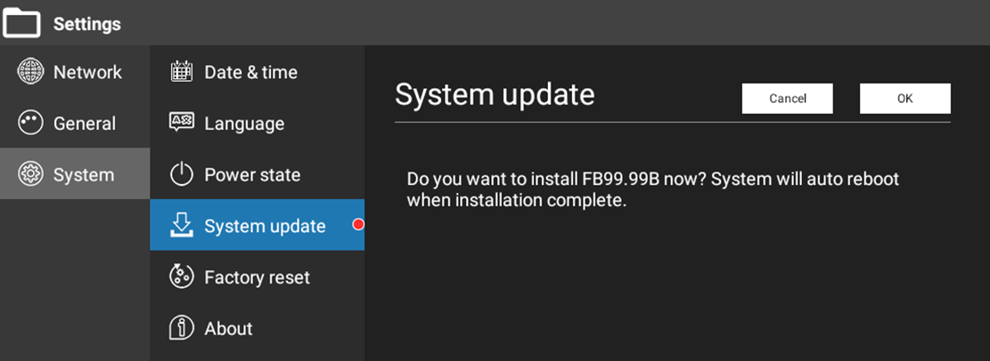Open the About menu entry
The height and width of the screenshot is (361, 990).
point(258,328)
